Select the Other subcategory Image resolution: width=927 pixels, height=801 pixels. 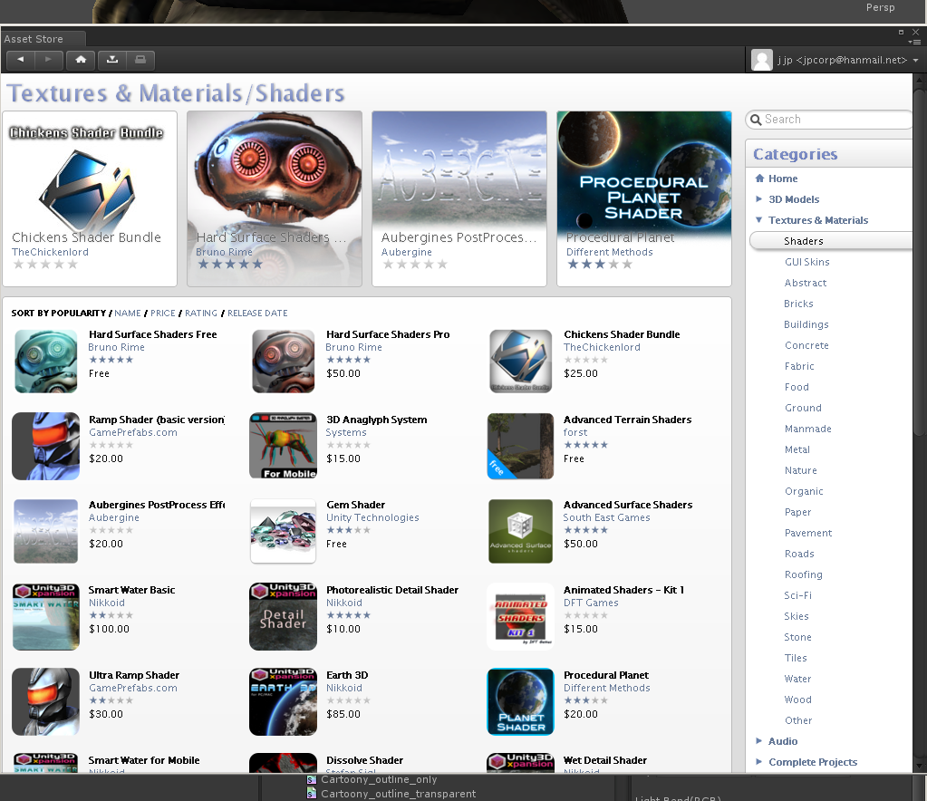(798, 720)
